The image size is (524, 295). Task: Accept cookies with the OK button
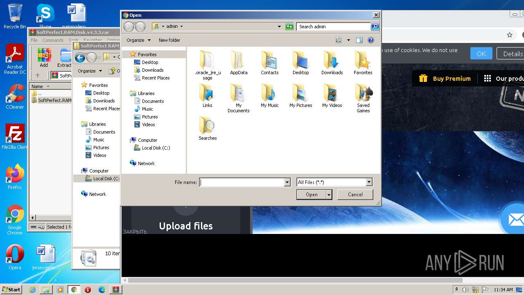pos(481,54)
